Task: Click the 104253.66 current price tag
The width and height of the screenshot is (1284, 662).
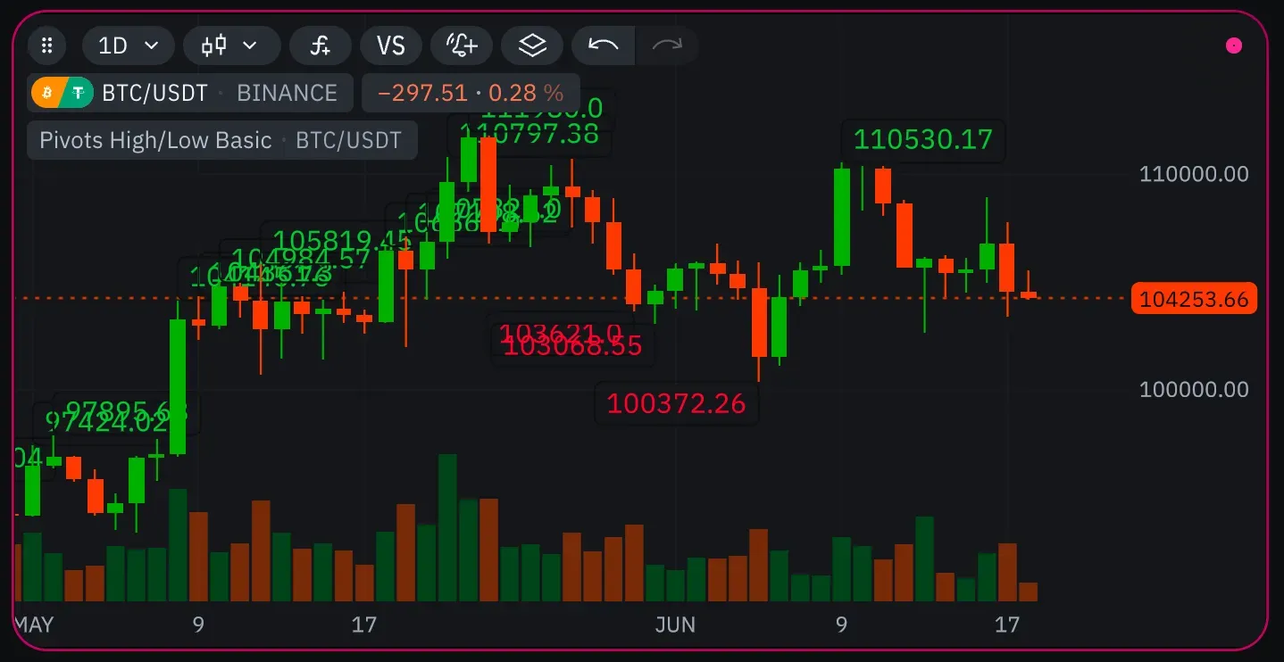Action: [1194, 299]
